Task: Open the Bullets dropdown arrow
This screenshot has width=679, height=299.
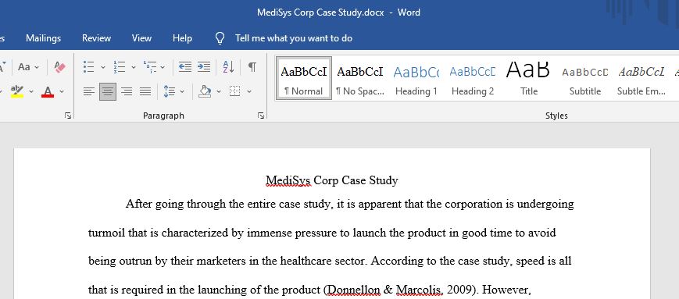Action: tap(102, 67)
